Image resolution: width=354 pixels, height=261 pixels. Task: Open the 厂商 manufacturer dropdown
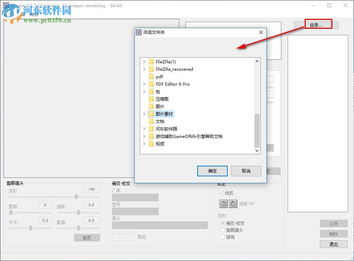135,197
